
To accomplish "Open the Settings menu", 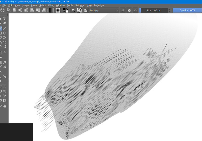I will tap(80, 5).
